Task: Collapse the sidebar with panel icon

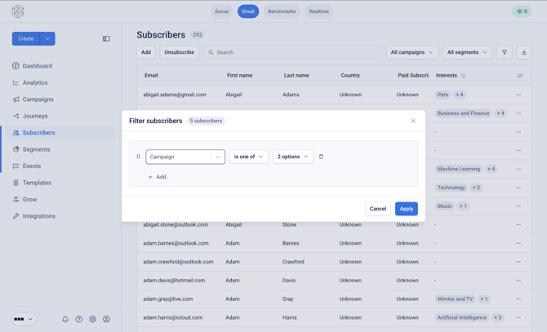Action: click(x=106, y=38)
